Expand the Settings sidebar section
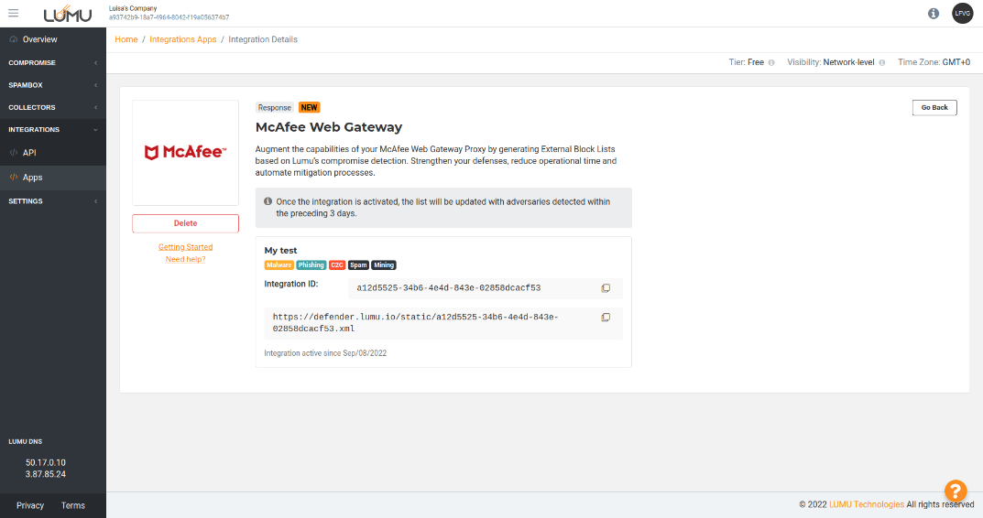983x518 pixels. click(x=52, y=201)
